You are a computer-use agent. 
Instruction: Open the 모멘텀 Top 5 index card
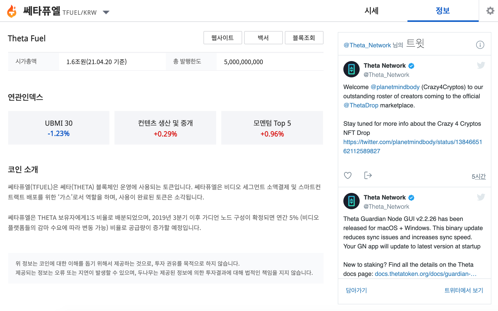click(x=272, y=128)
